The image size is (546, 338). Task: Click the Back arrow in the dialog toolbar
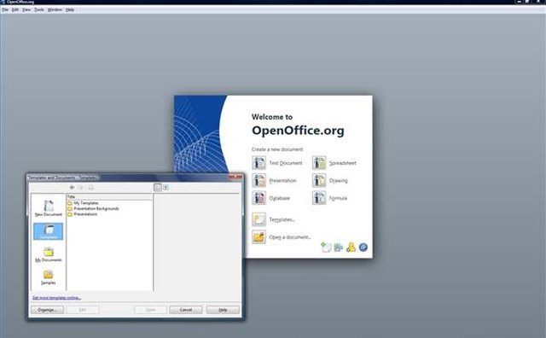(72, 188)
